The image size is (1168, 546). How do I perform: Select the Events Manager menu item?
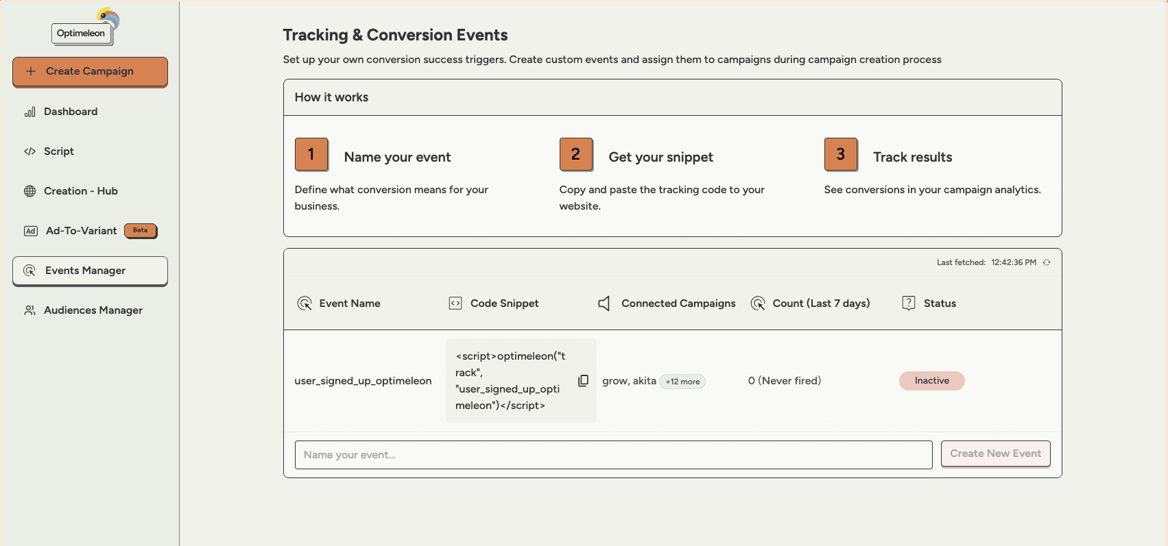click(90, 271)
